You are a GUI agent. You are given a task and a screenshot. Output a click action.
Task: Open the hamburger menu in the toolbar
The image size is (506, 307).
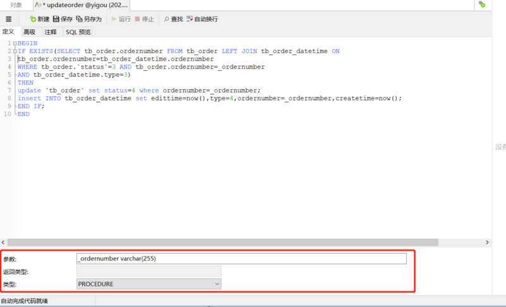[8, 19]
